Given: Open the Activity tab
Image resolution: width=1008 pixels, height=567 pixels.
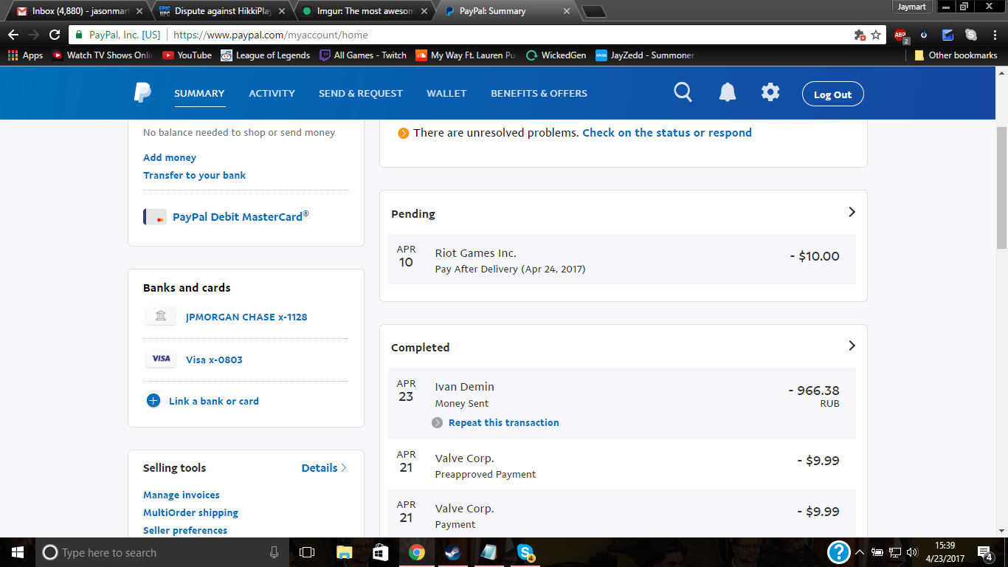Looking at the screenshot, I should 272,93.
